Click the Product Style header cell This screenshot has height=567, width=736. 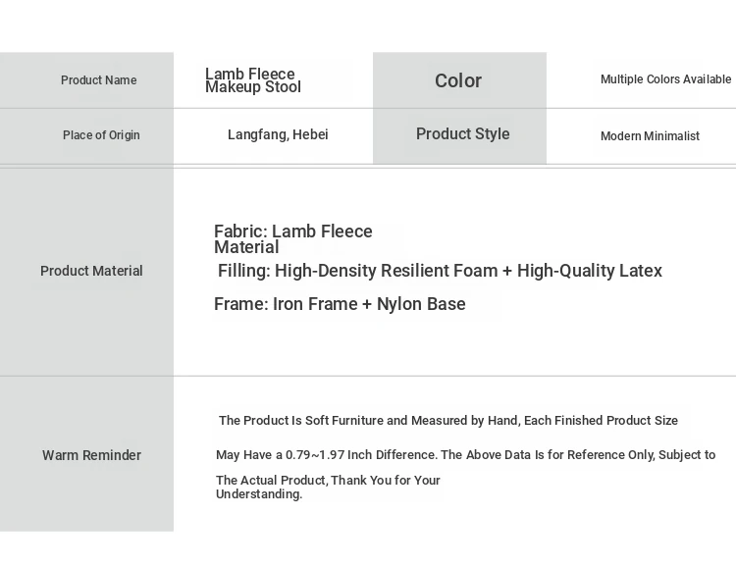[462, 134]
